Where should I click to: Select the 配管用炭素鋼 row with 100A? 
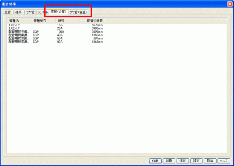click(x=56, y=32)
